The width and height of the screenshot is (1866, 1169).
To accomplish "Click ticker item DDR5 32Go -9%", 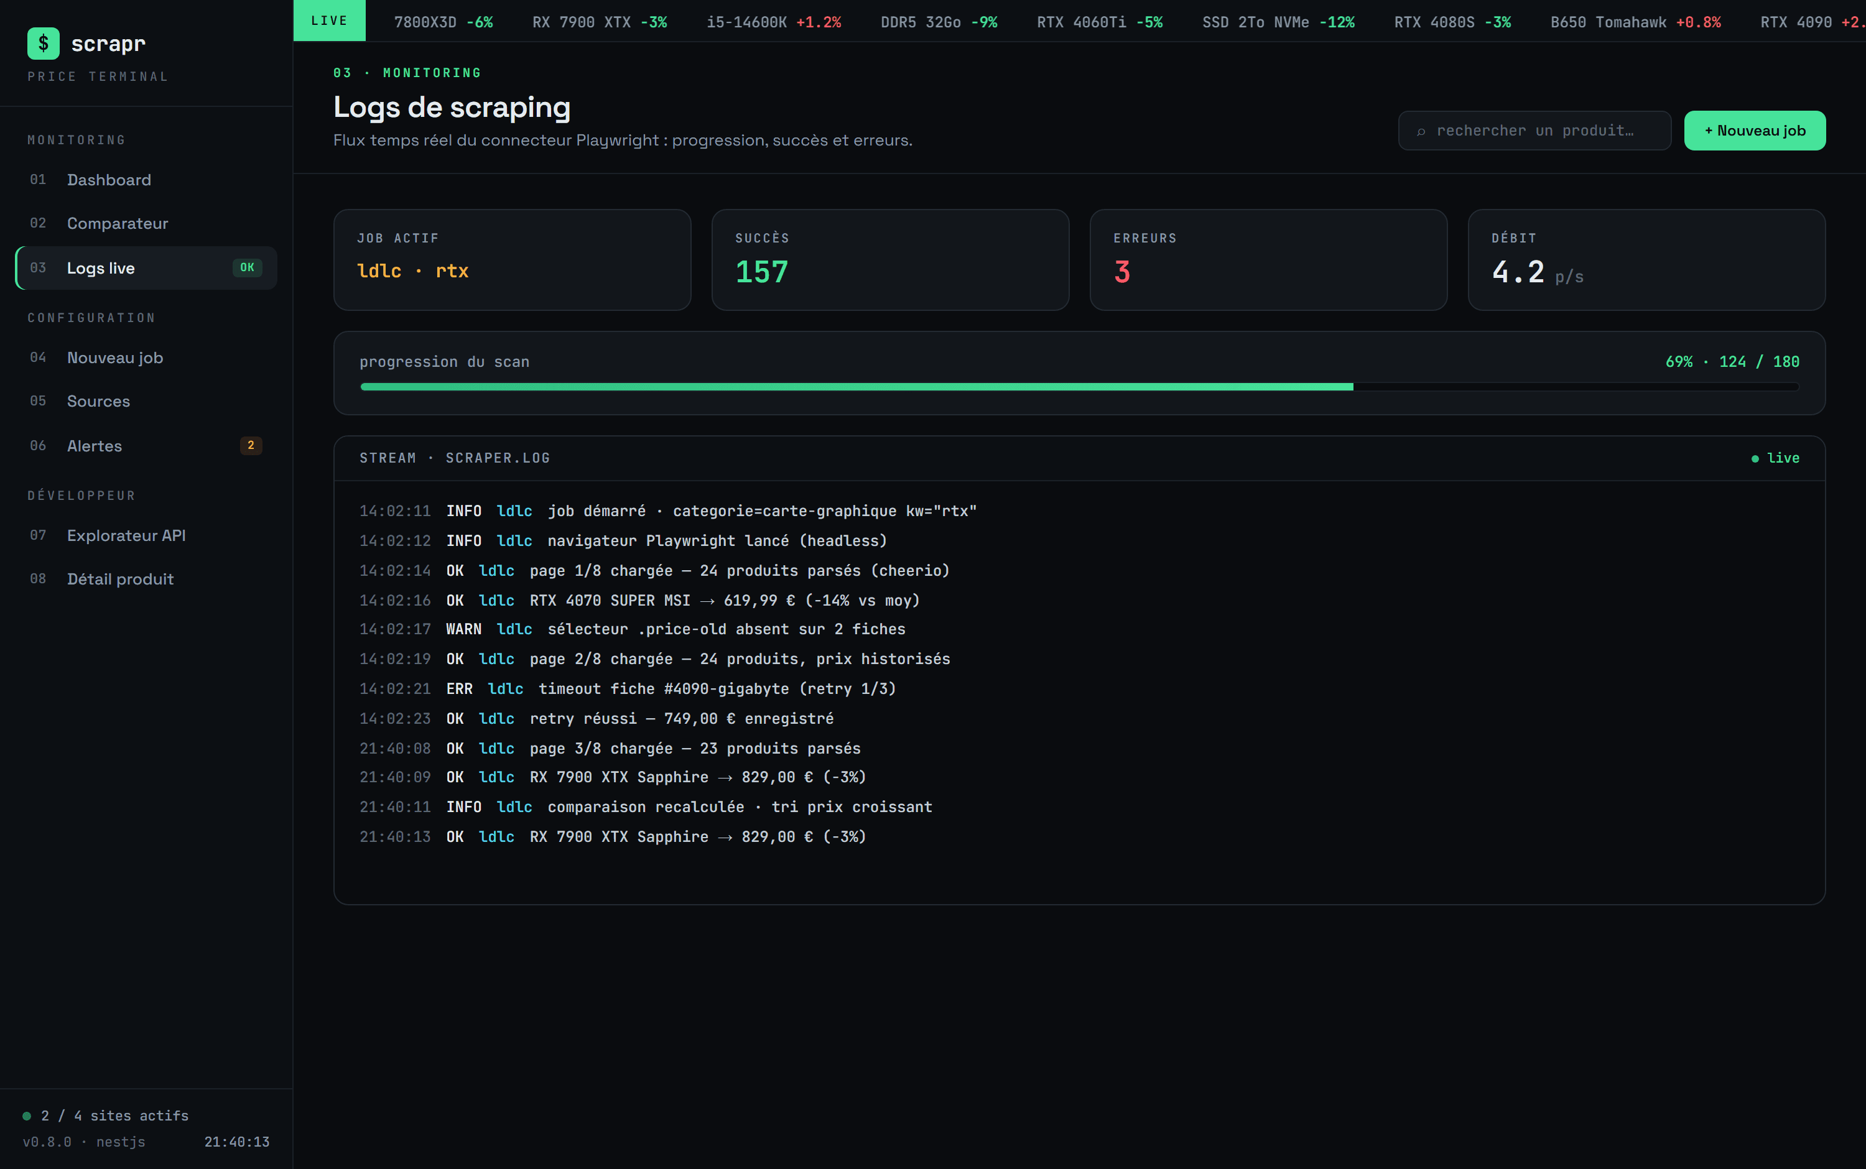I will pos(939,22).
